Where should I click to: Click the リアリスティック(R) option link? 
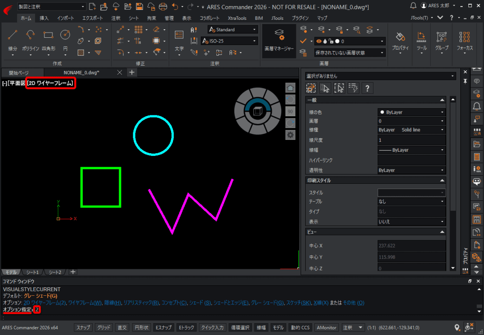tap(140, 302)
